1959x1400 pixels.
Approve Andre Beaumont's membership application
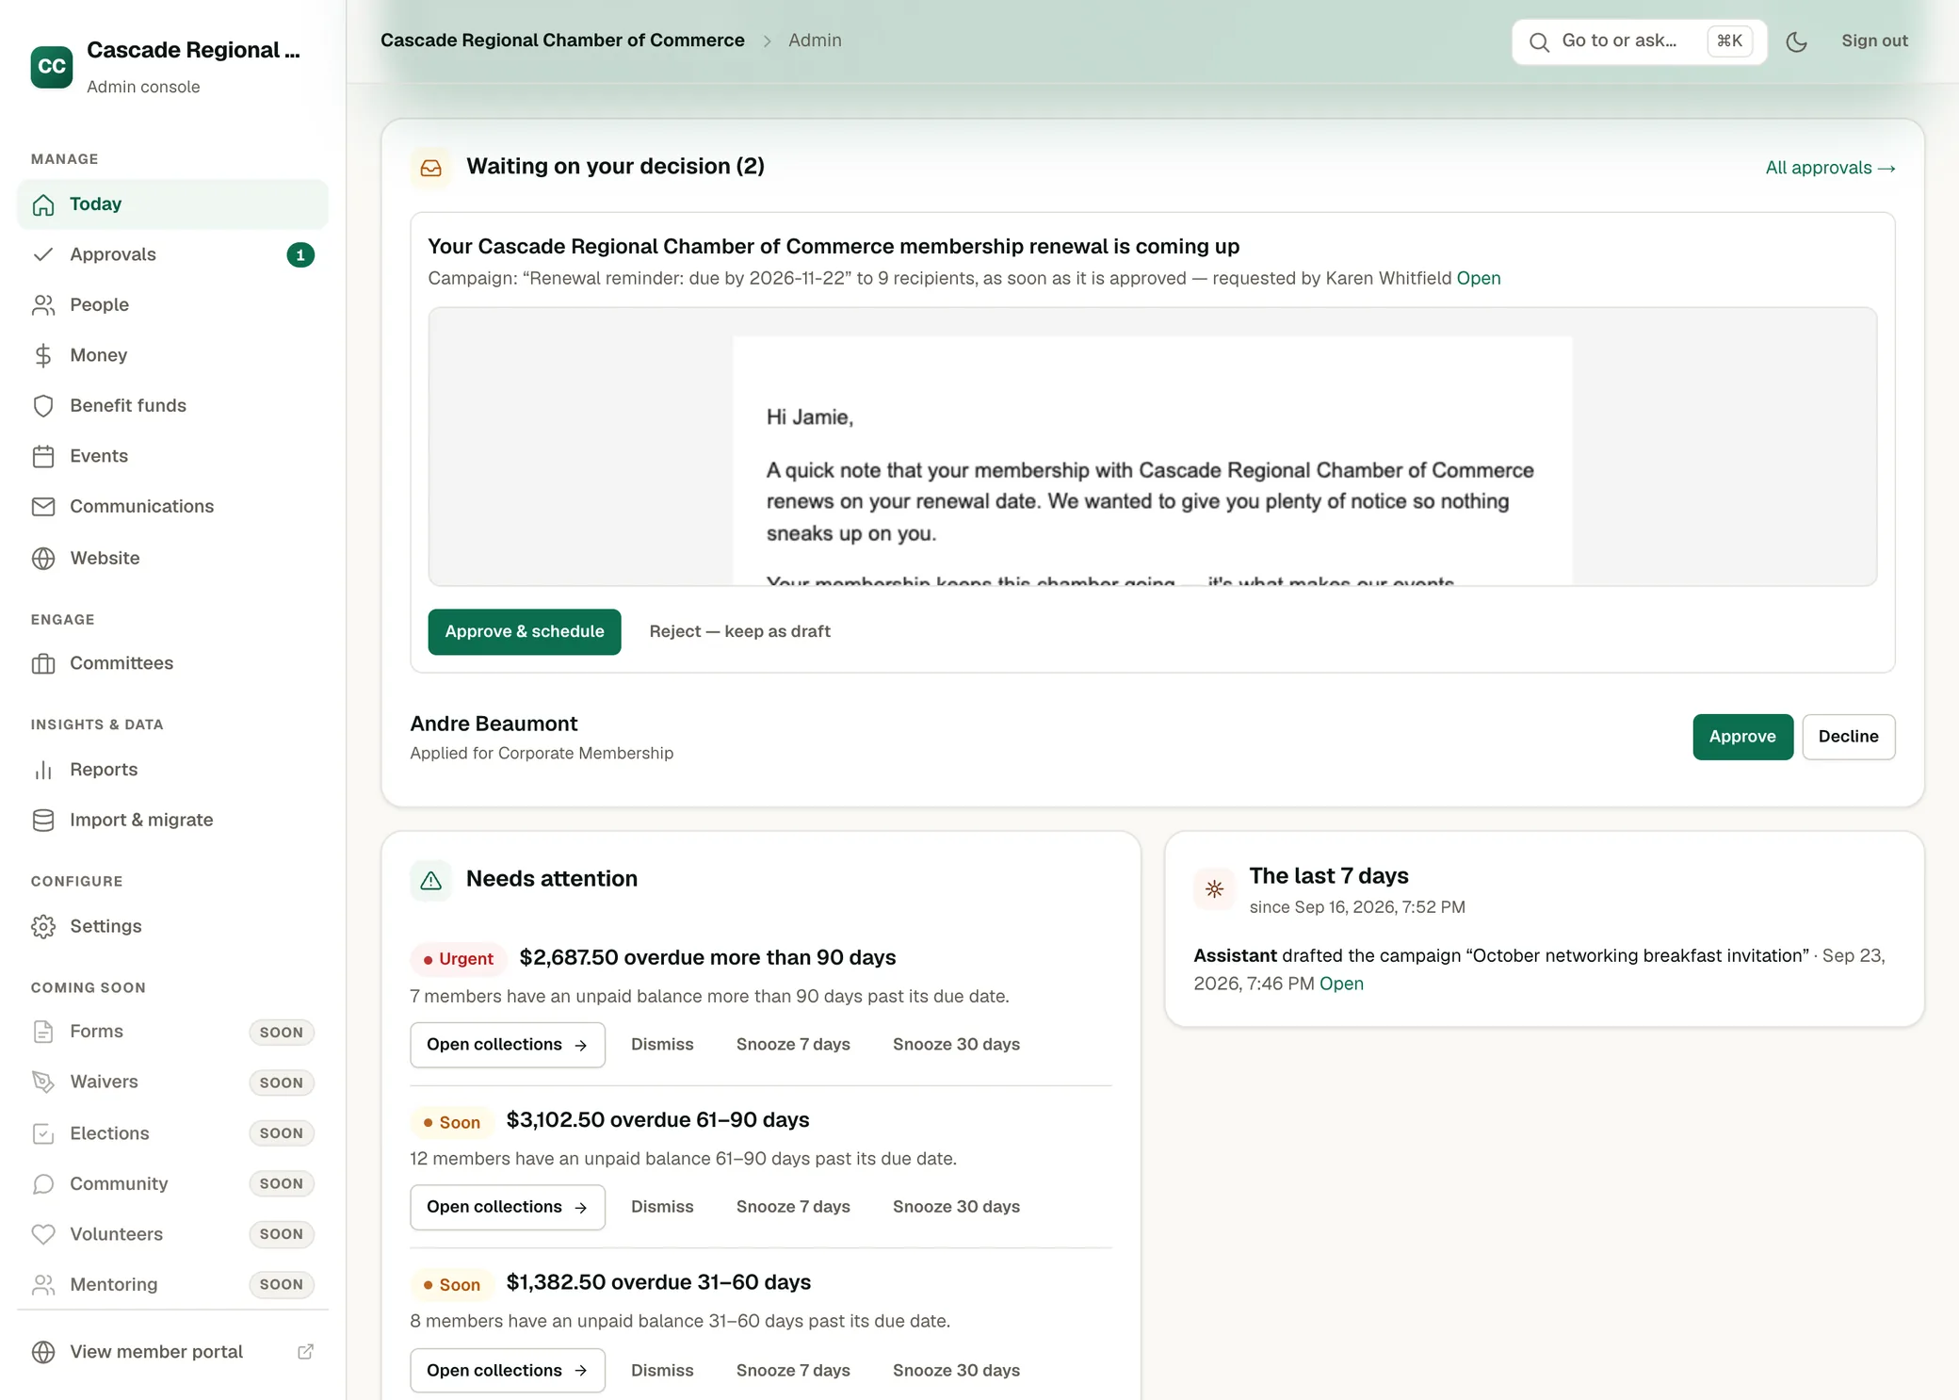[x=1742, y=737]
